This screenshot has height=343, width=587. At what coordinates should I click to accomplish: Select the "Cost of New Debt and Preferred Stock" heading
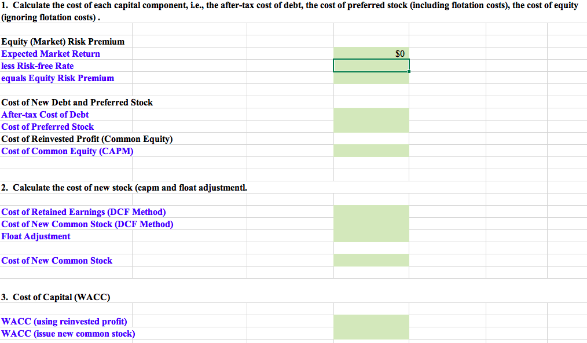pos(77,102)
